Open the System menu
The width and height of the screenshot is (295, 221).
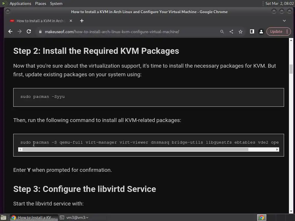click(56, 3)
